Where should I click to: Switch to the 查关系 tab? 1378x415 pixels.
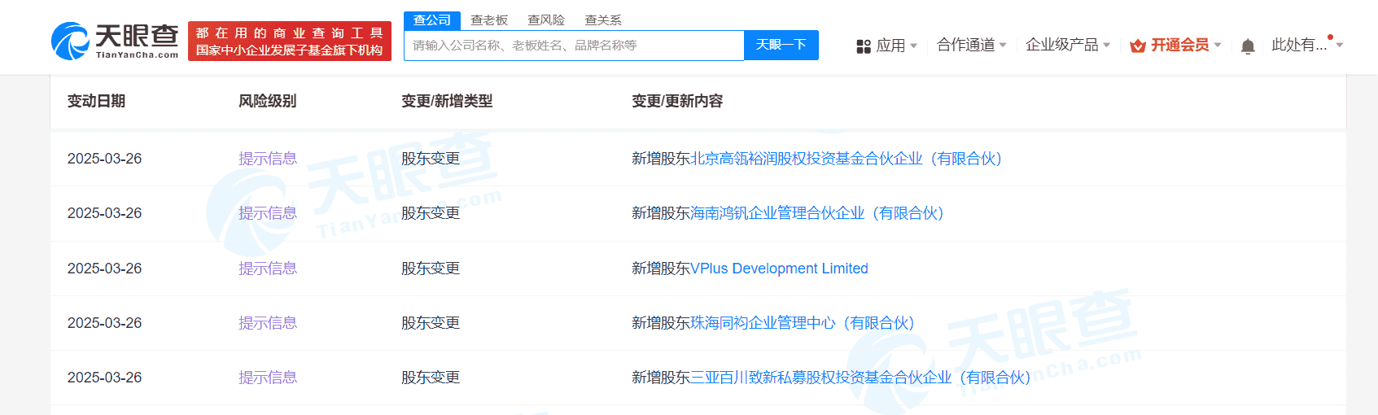(x=603, y=20)
